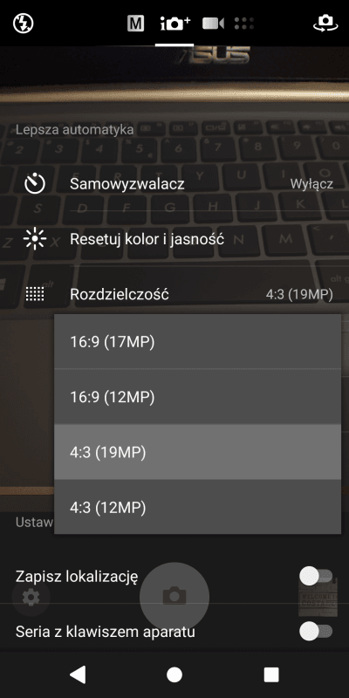Collapse Rozdzielczość 4:3 (19MP) dropdown
This screenshot has height=698, width=349.
[x=299, y=295]
